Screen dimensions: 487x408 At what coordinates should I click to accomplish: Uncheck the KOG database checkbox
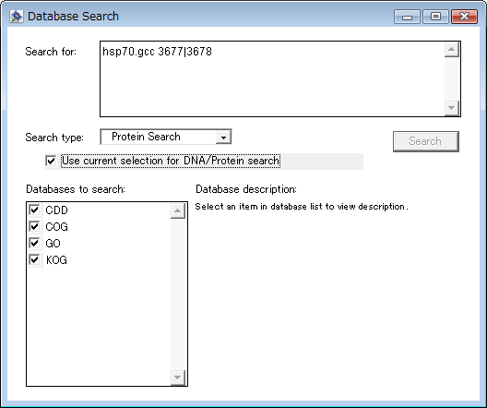(34, 259)
